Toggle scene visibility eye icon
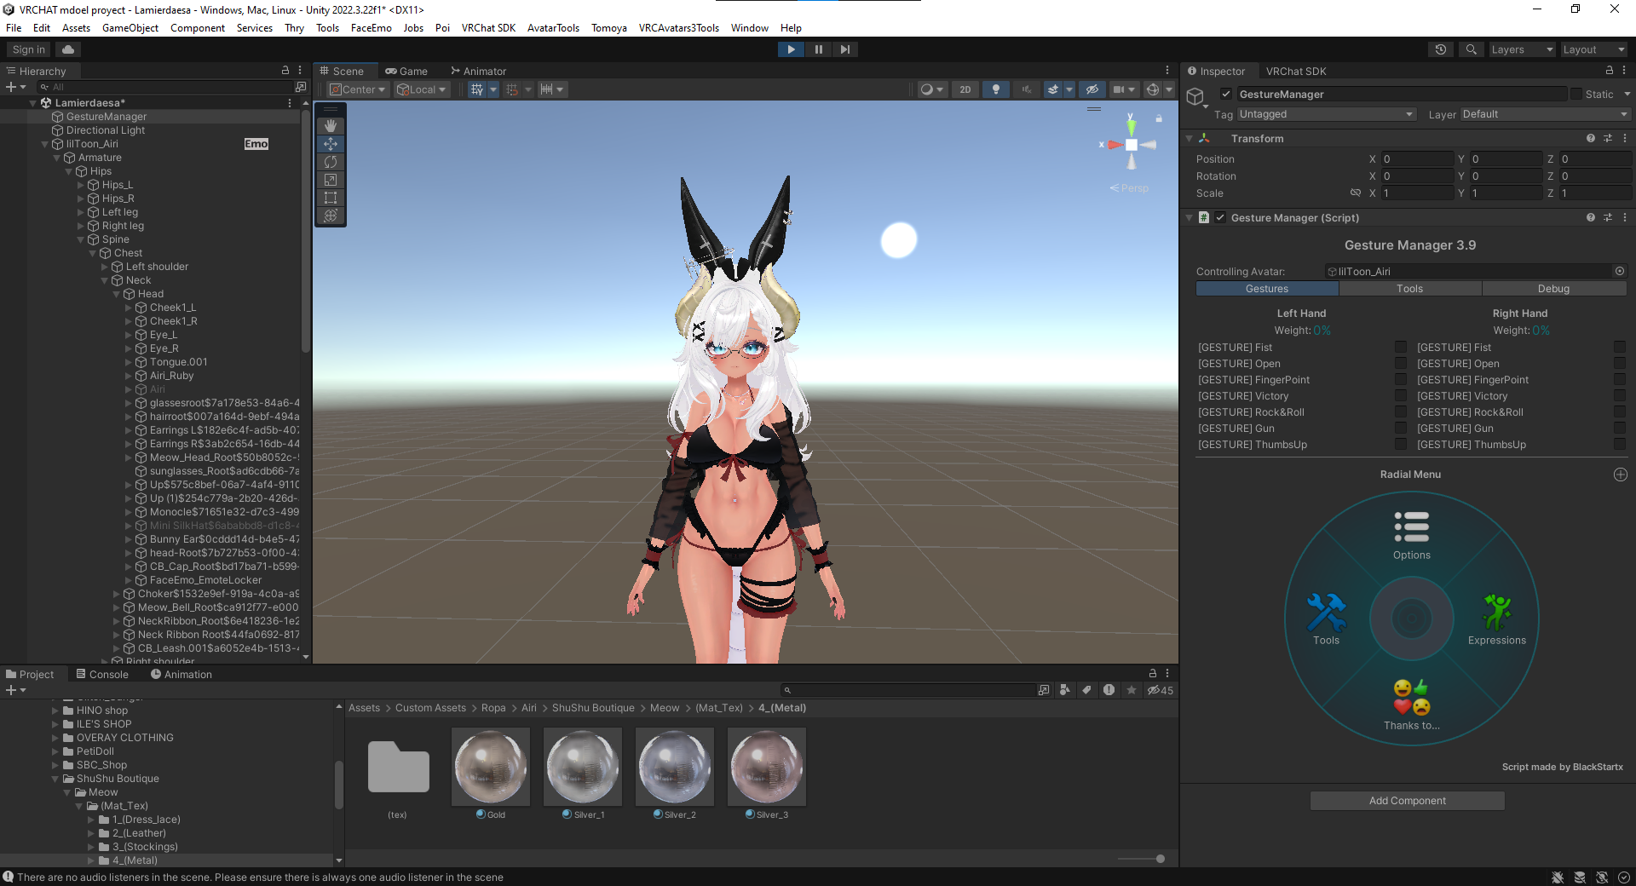This screenshot has width=1636, height=886. coord(1092,89)
